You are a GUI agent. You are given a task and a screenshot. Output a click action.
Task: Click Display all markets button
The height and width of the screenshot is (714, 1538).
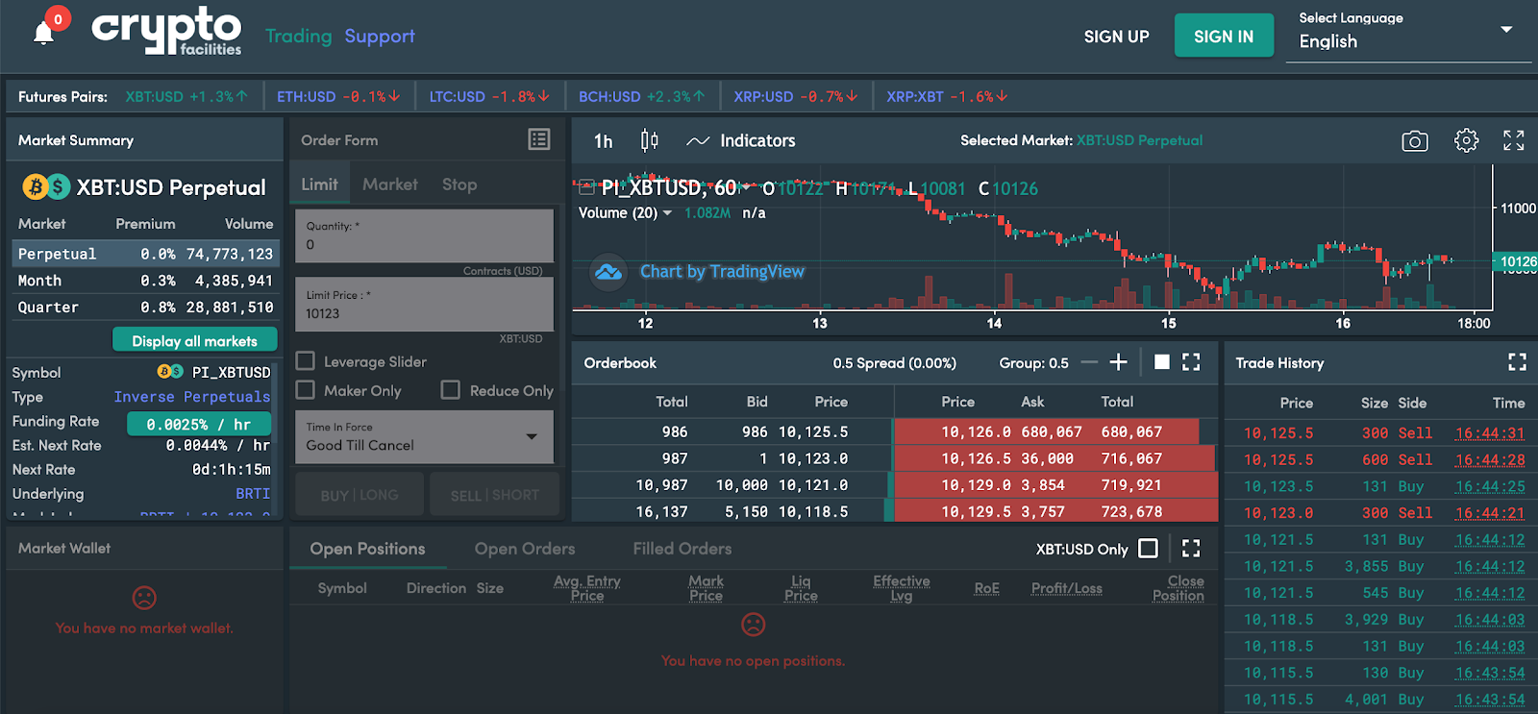tap(195, 340)
